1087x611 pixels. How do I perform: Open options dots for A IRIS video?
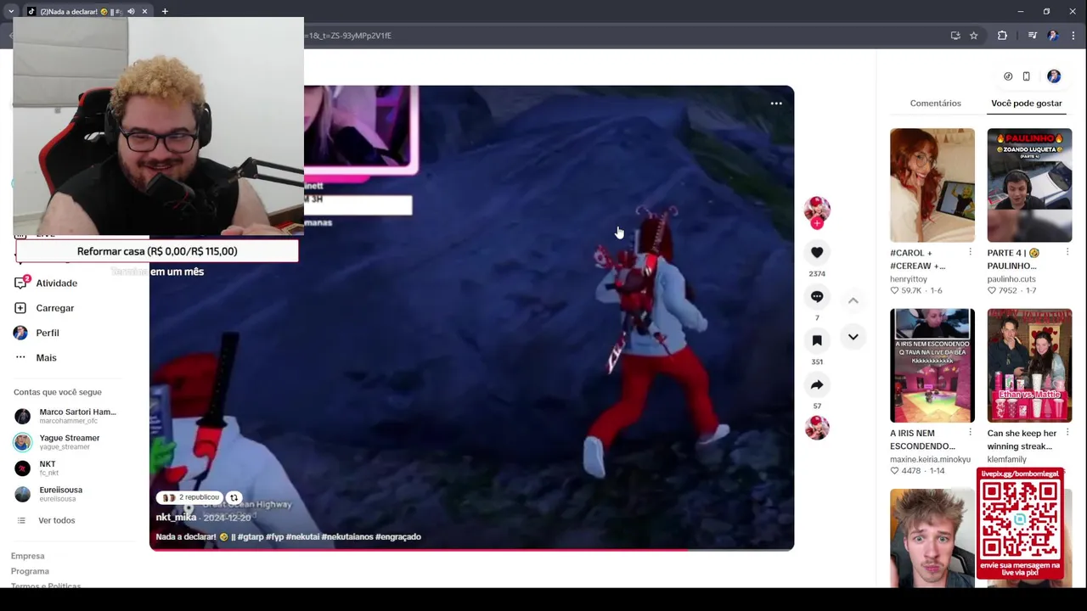tap(970, 433)
